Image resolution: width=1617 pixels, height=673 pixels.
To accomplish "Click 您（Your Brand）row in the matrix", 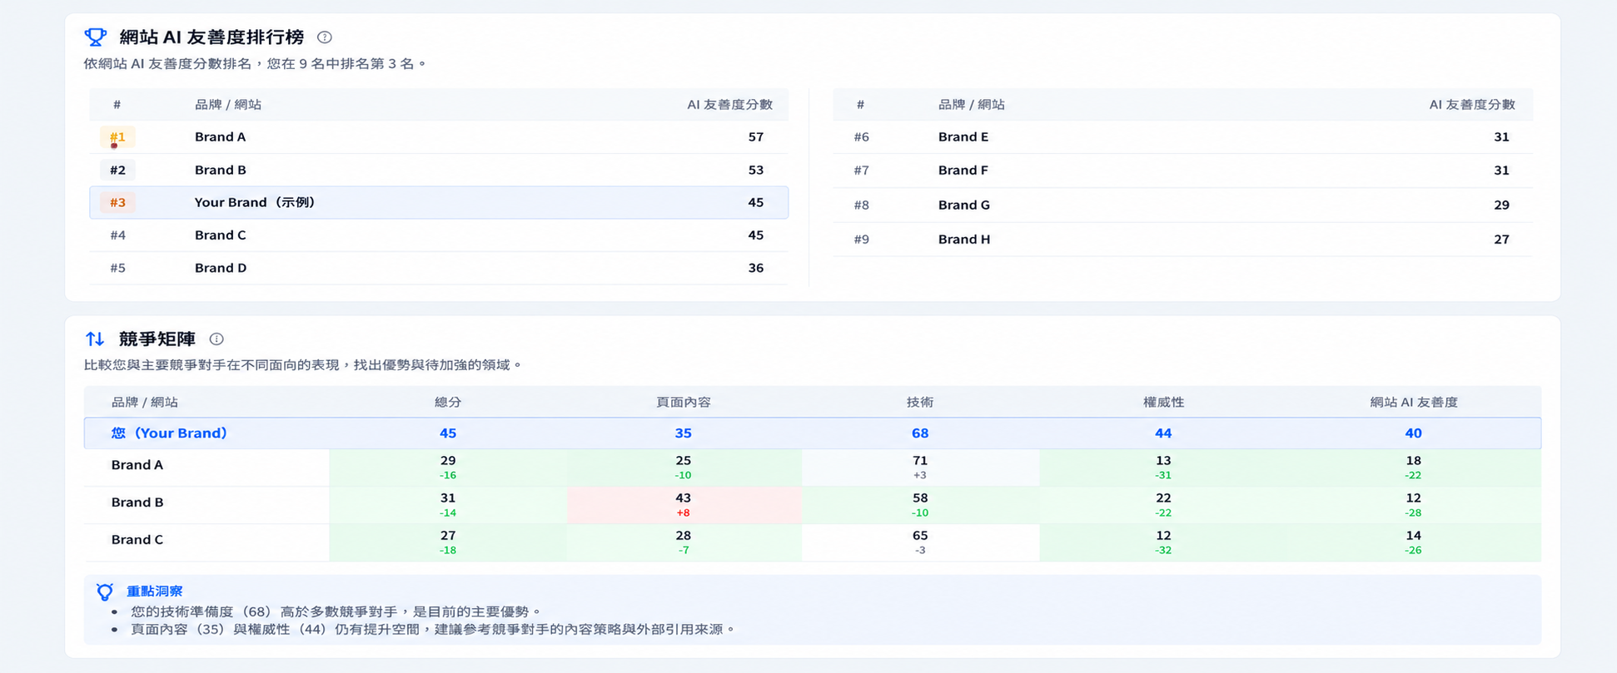I will (x=812, y=433).
